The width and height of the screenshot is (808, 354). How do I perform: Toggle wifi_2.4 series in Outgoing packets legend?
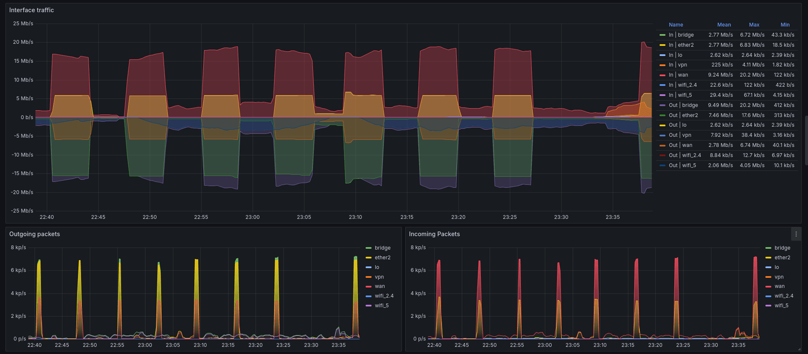click(384, 296)
